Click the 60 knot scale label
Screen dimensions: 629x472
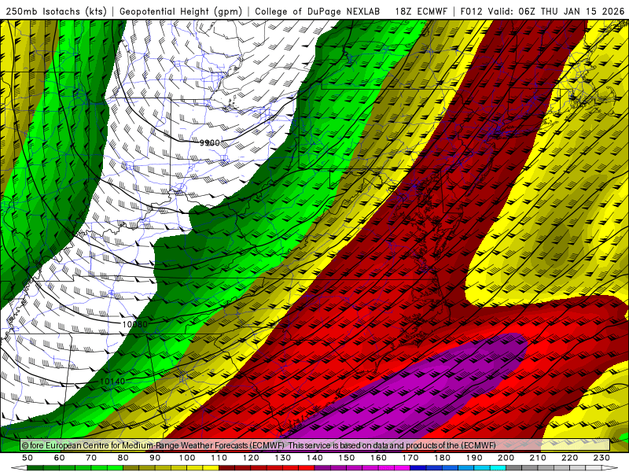pos(60,458)
